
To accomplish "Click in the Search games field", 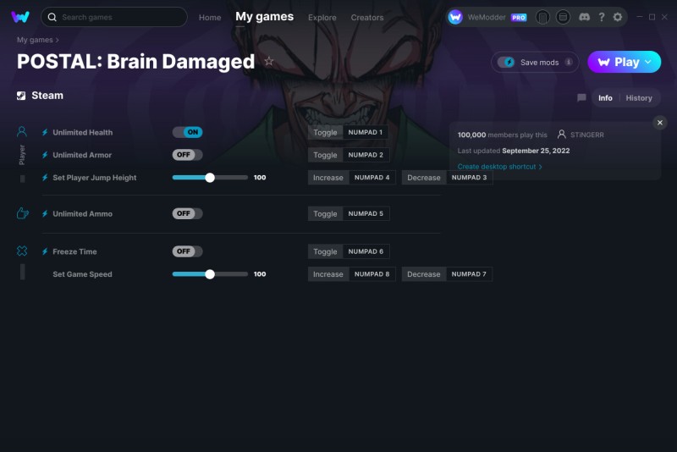I will [114, 17].
